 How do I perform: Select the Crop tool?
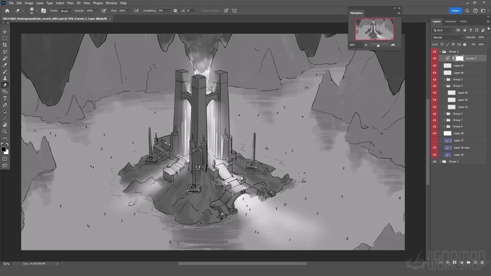point(5,45)
